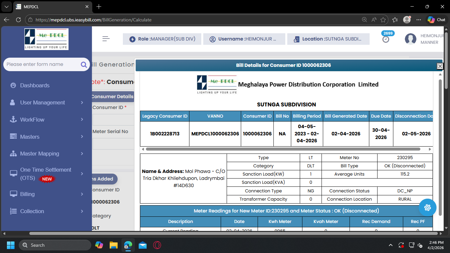Open One Time Settlement (OTS) menu
The height and width of the screenshot is (253, 450).
click(x=45, y=174)
